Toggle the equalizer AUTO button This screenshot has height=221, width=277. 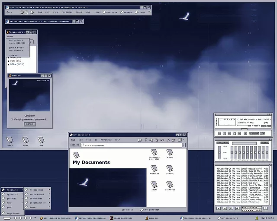(225, 143)
